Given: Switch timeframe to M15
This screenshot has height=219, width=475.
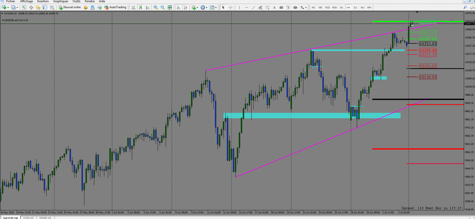Looking at the screenshot, I should (327, 7).
